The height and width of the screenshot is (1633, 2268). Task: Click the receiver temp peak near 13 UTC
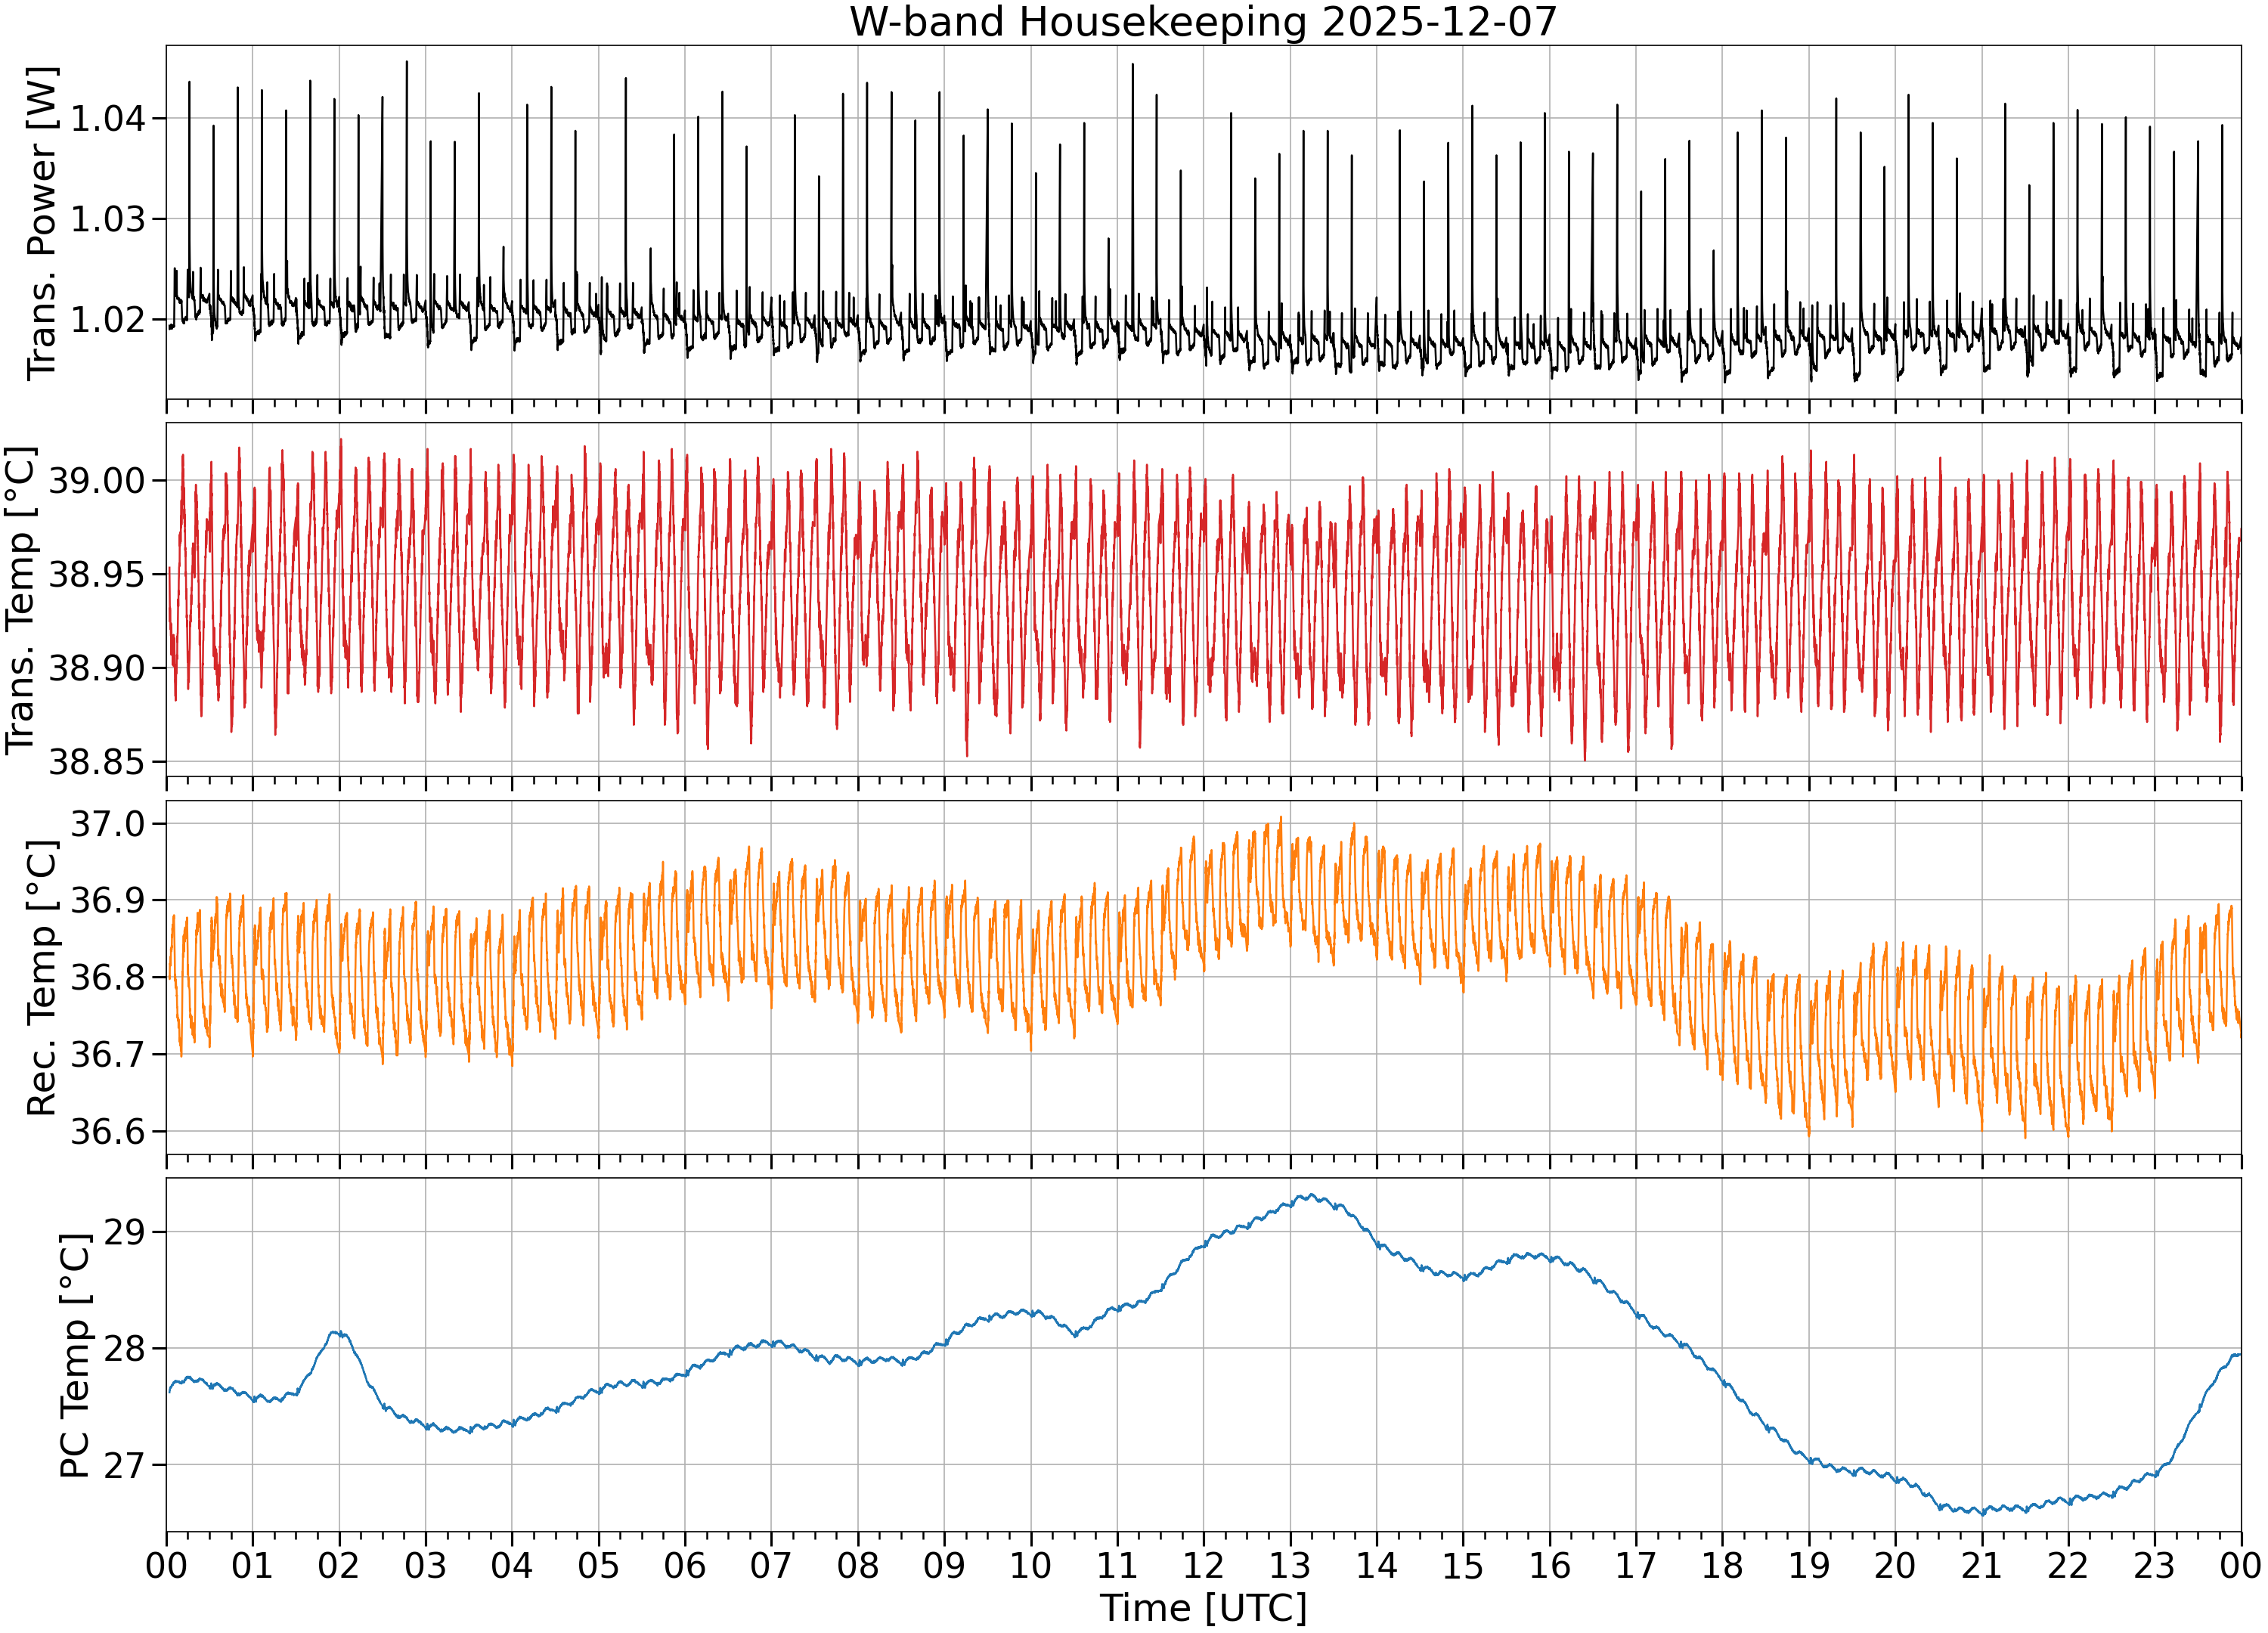tap(1280, 818)
